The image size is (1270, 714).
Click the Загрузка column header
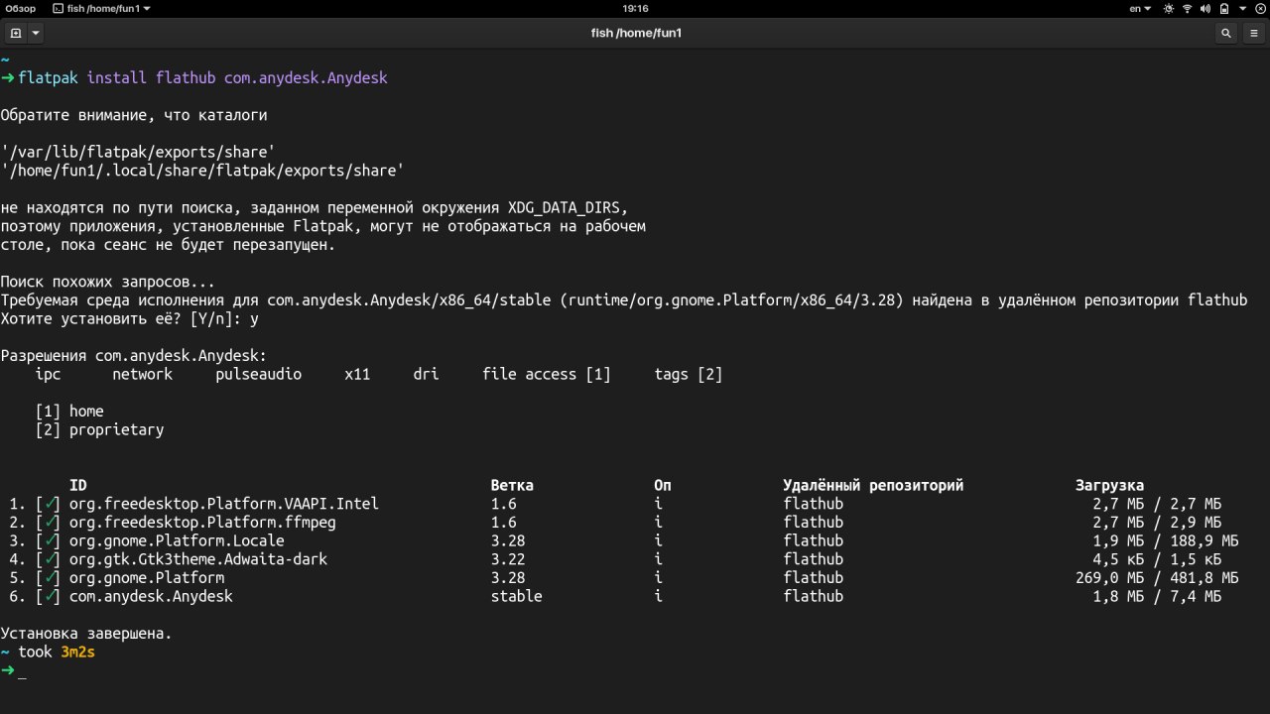tap(1109, 486)
